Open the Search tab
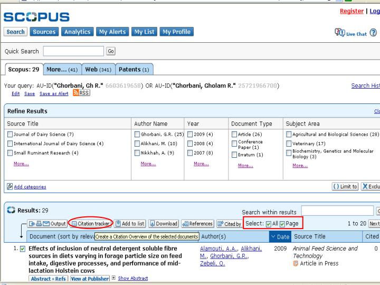Image resolution: width=380 pixels, height=285 pixels. pyautogui.click(x=15, y=32)
